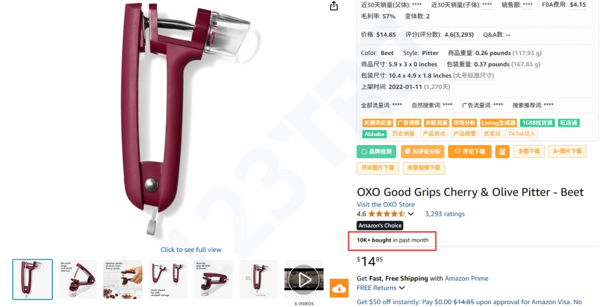Image resolution: width=608 pixels, height=307 pixels.
Task: Click the orange cloud download icon
Action: pyautogui.click(x=339, y=288)
